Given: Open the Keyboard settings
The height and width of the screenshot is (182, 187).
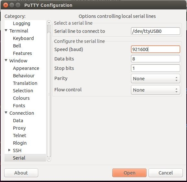Looking at the screenshot, I should 23,38.
